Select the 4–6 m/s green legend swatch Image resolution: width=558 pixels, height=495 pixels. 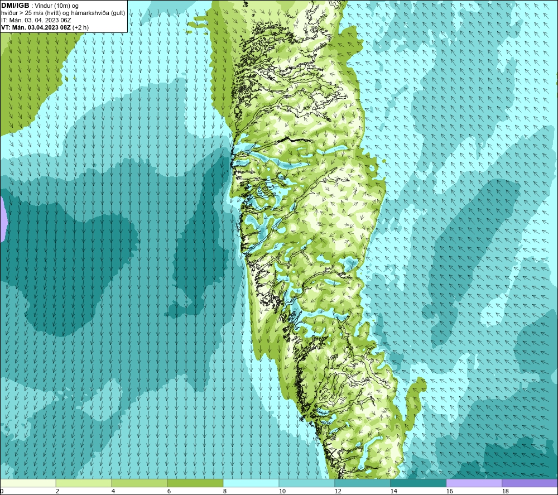[139, 483]
